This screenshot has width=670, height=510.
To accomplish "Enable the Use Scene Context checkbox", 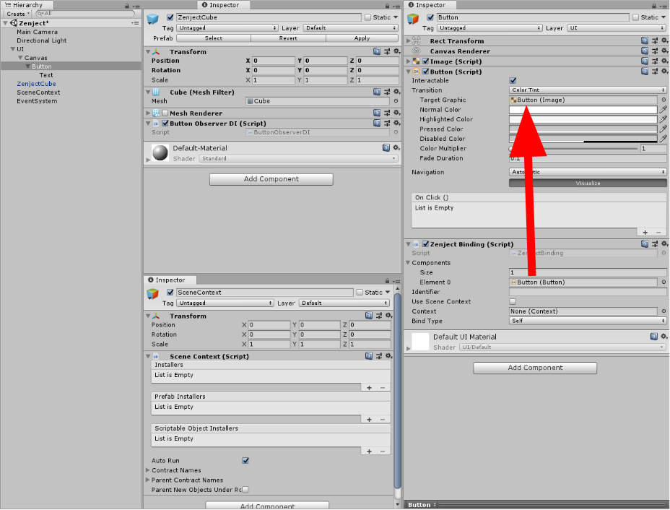I will (513, 302).
